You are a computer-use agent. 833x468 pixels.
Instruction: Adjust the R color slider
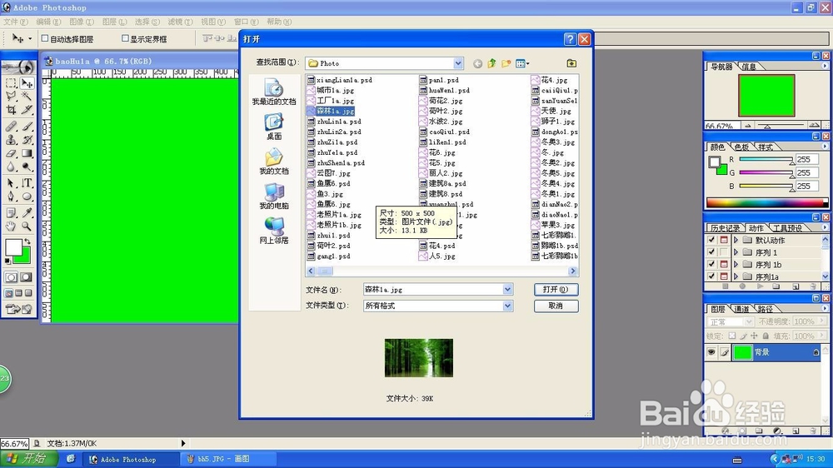[766, 160]
